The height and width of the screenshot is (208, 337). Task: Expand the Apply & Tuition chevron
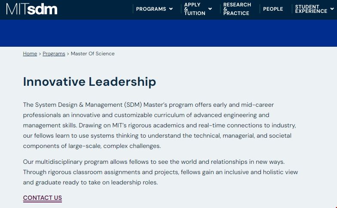click(210, 9)
